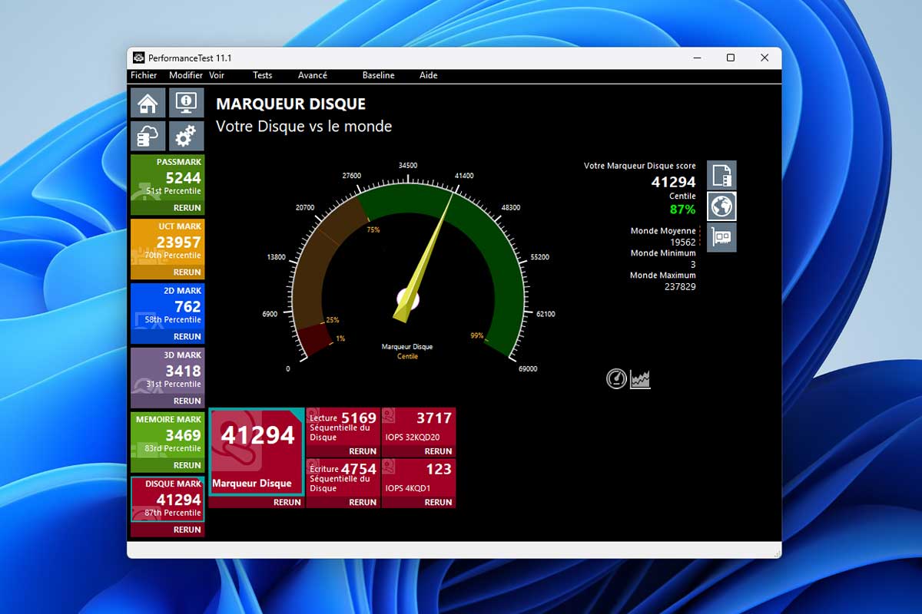The image size is (922, 614).
Task: Open the Fichier menu
Action: 144,75
